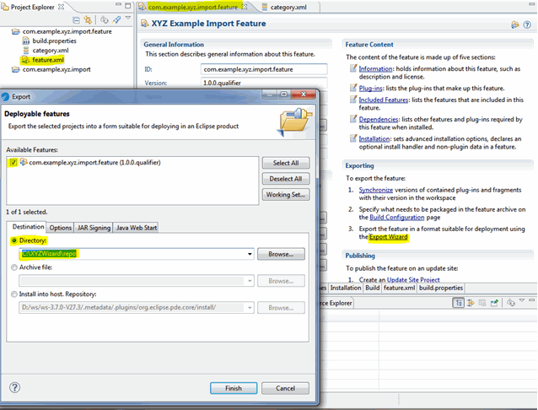Viewport: 538px width, 410px height.
Task: Open the bottom panel view menu triangle
Action: click(x=522, y=300)
